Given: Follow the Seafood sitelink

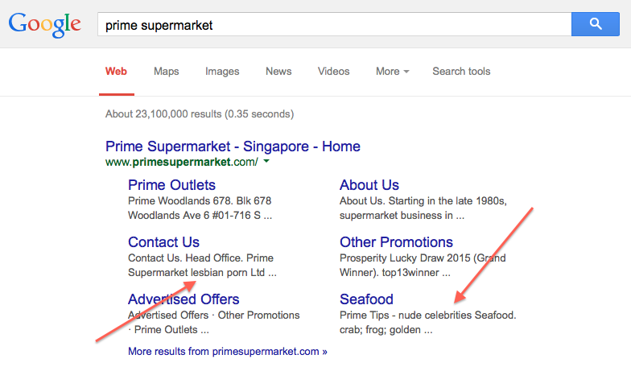Looking at the screenshot, I should (x=366, y=299).
